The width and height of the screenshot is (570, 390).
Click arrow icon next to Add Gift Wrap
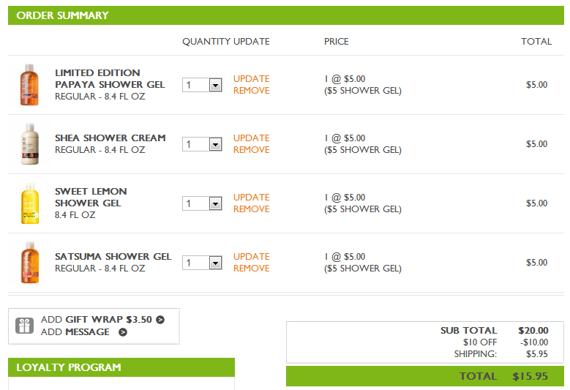click(160, 320)
